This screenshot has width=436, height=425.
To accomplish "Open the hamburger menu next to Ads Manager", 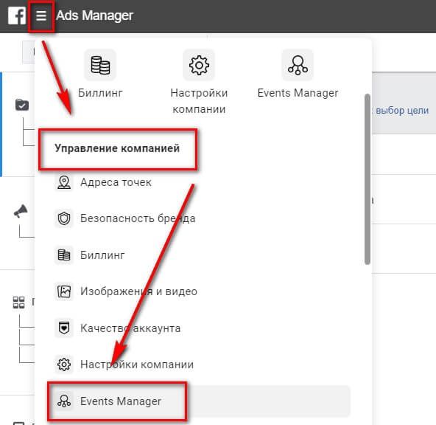I will tap(41, 15).
